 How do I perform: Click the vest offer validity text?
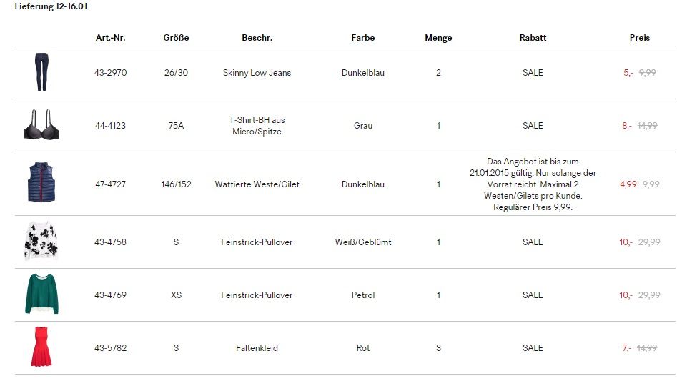pos(533,184)
